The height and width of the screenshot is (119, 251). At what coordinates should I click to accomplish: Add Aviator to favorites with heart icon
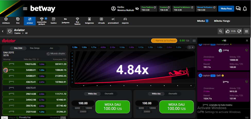[x=10, y=31]
